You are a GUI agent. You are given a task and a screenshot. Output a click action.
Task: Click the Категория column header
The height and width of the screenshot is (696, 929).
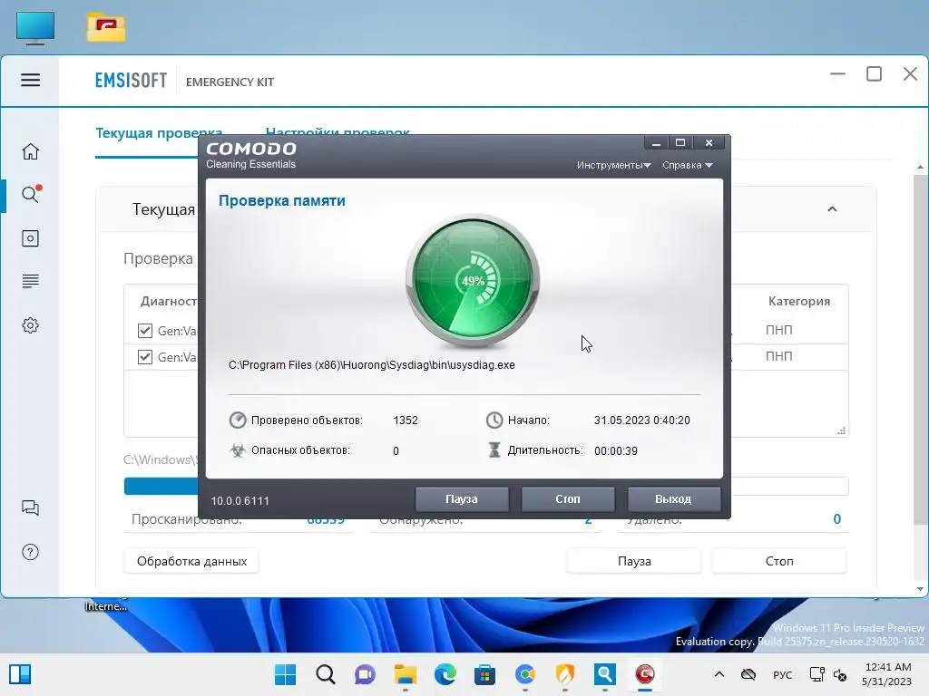[798, 301]
